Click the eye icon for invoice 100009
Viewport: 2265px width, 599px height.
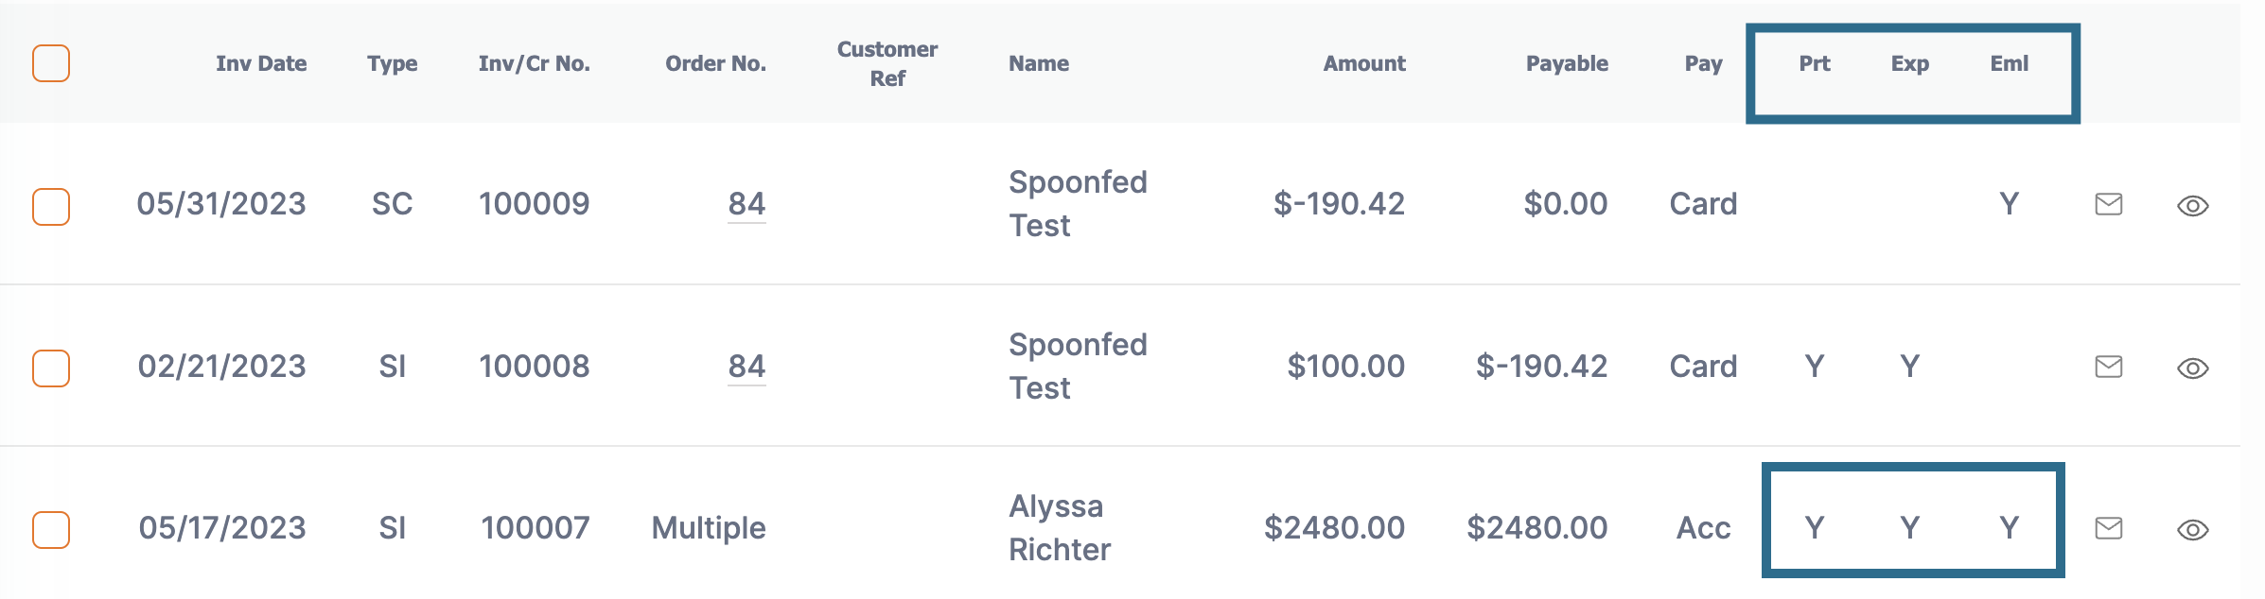pos(2193,206)
